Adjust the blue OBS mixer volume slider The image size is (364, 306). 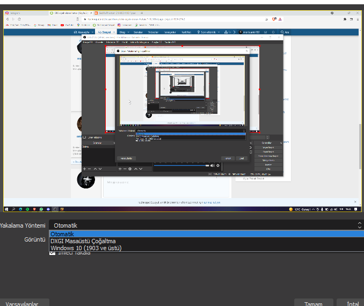pos(181,165)
